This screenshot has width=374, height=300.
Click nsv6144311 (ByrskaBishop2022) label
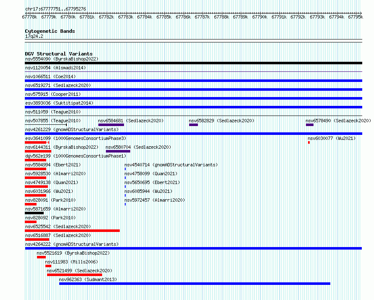[62, 147]
